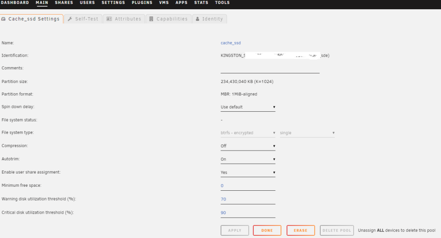This screenshot has height=238, width=441.
Task: Select the Cache_ssd Settings tab
Action: tap(31, 19)
